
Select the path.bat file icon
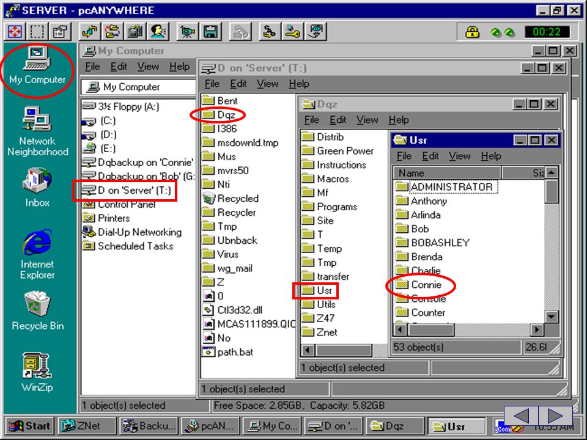228,352
